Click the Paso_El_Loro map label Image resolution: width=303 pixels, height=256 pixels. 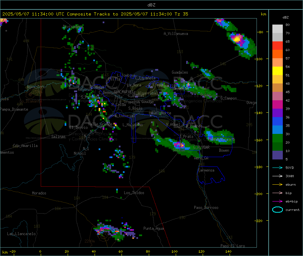(x=233, y=246)
